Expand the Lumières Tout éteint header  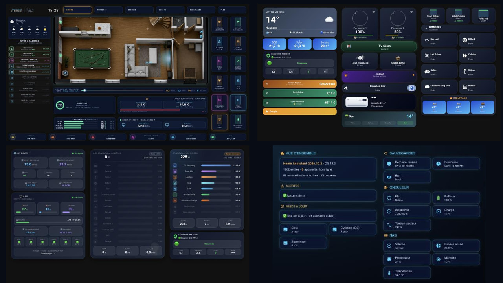tap(458, 28)
